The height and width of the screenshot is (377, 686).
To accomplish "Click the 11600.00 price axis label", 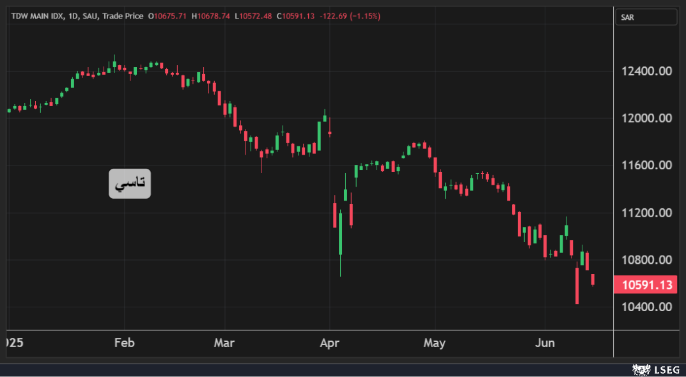I will (x=646, y=165).
